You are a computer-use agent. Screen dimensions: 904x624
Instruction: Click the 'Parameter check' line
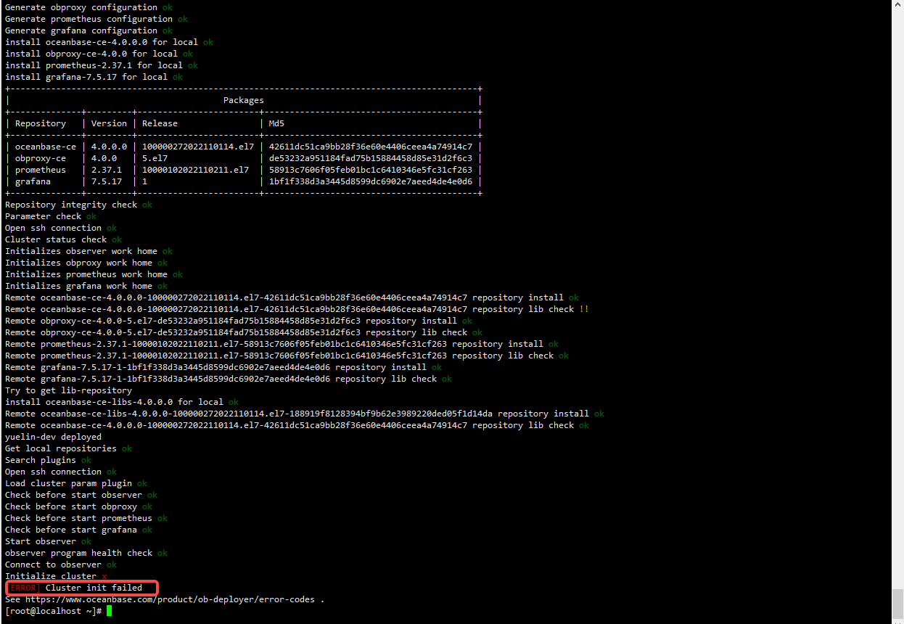tap(51, 216)
